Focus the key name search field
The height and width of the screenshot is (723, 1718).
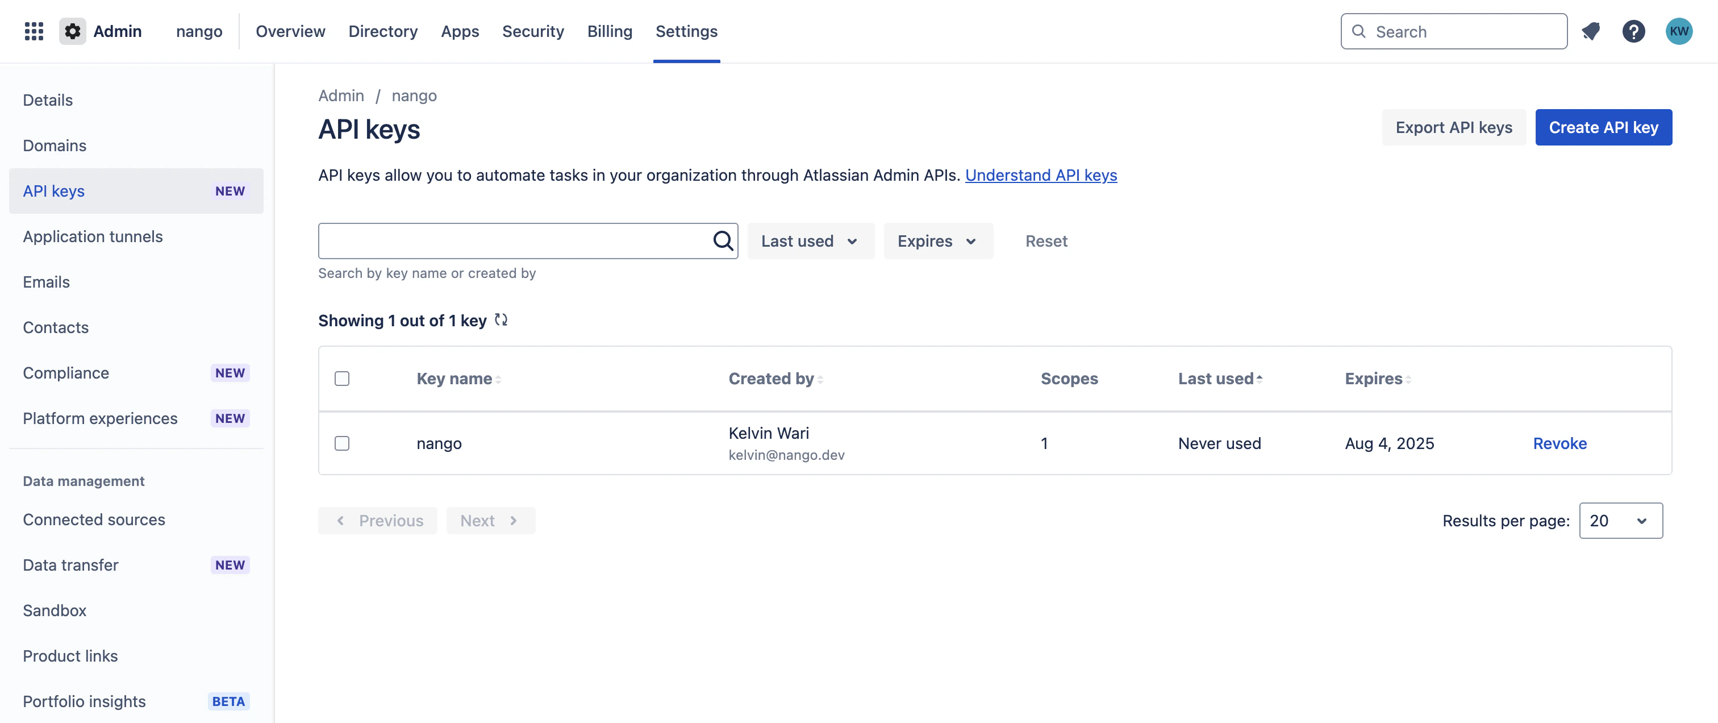click(x=514, y=241)
